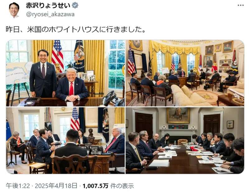The height and width of the screenshot is (192, 249).
Task: Click the fireplace in conference room photo
Action: click(178, 135)
